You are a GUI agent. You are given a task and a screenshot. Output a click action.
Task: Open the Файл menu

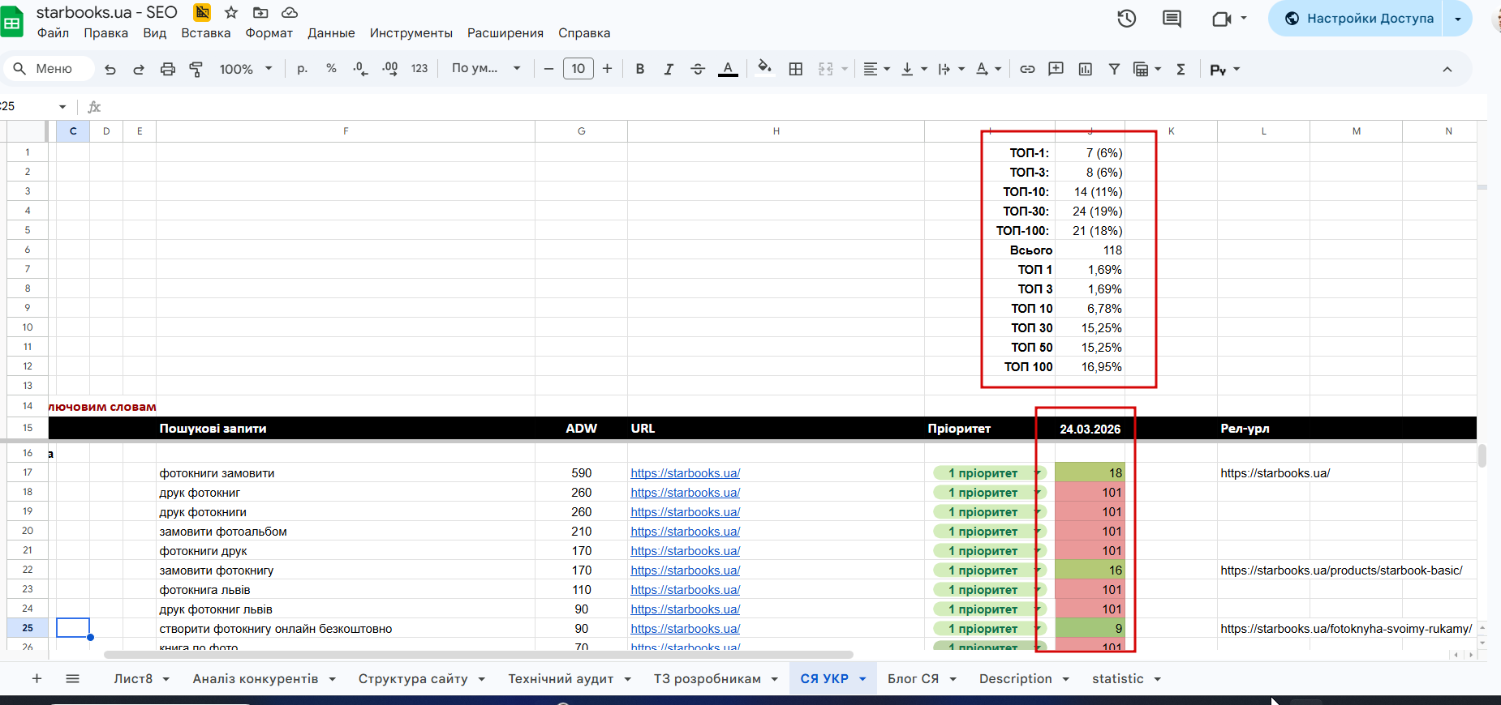pos(53,33)
